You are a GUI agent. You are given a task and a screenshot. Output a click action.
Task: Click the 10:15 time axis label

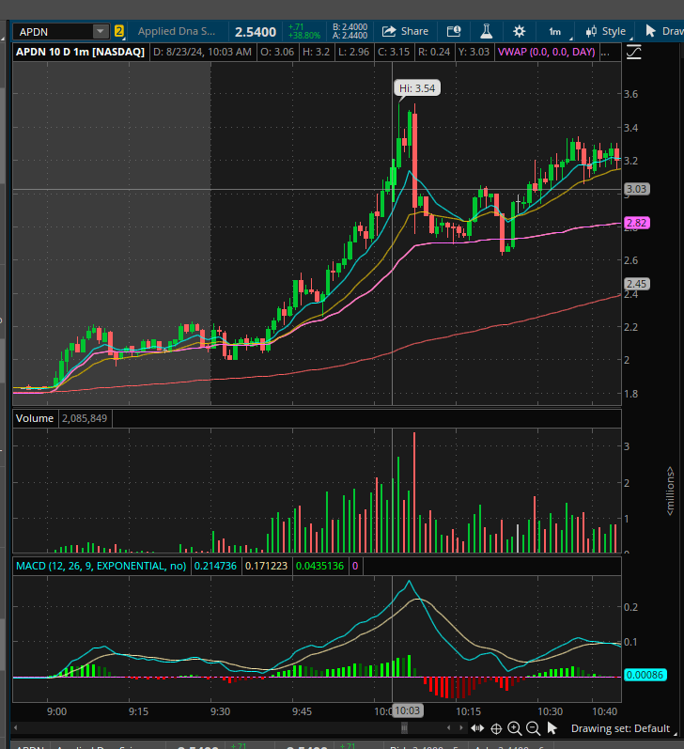tap(468, 711)
